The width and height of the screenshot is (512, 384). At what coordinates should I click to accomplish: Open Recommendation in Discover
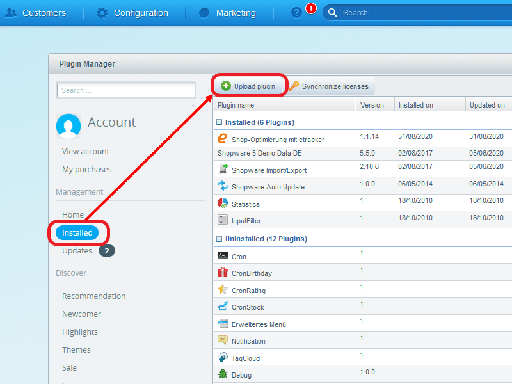[x=93, y=296]
